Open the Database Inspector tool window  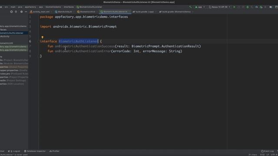35,151
